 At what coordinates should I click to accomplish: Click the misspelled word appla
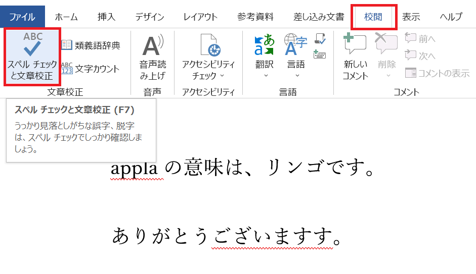134,169
